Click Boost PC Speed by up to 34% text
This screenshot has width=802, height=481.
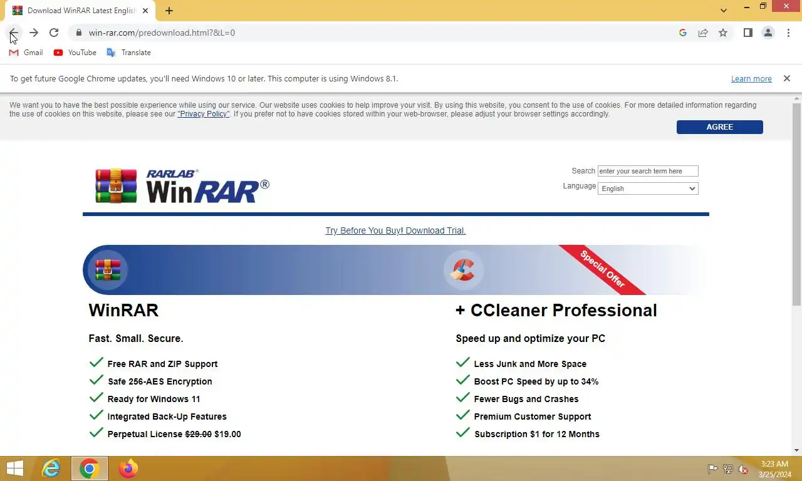[x=536, y=381]
